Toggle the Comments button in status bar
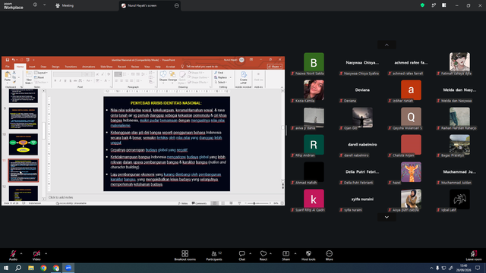The image size is (486, 273). click(199, 203)
